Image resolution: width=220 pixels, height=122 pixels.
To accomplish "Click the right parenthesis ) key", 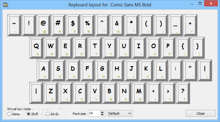I will (161, 25).
